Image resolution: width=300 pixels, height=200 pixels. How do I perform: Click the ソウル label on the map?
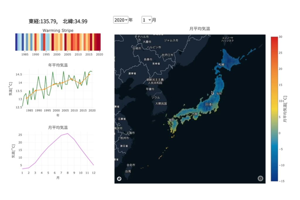pyautogui.click(x=156, y=98)
